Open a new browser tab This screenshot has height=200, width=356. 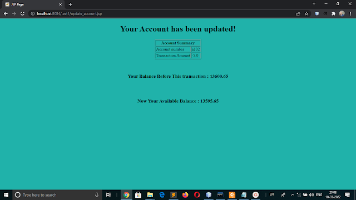70,4
